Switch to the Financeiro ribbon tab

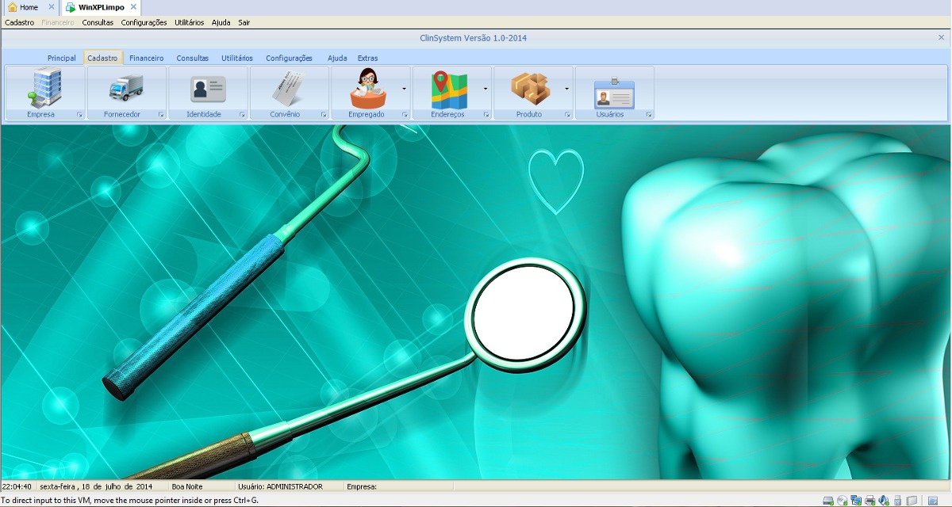146,58
